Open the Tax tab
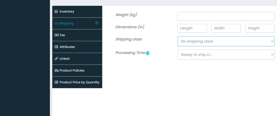Viewport: 277px width, 116px height. pyautogui.click(x=62, y=35)
